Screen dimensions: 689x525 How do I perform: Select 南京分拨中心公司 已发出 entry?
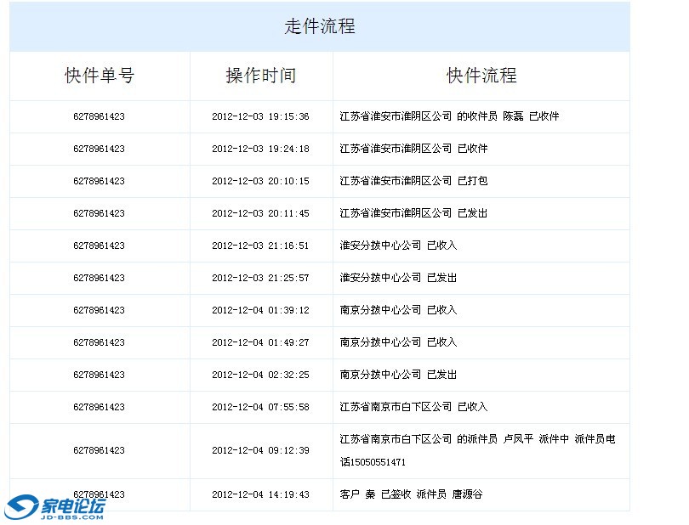(398, 375)
